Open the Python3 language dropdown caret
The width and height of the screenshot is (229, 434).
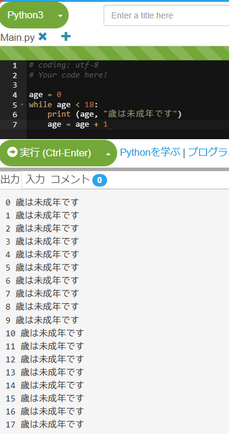pos(60,15)
